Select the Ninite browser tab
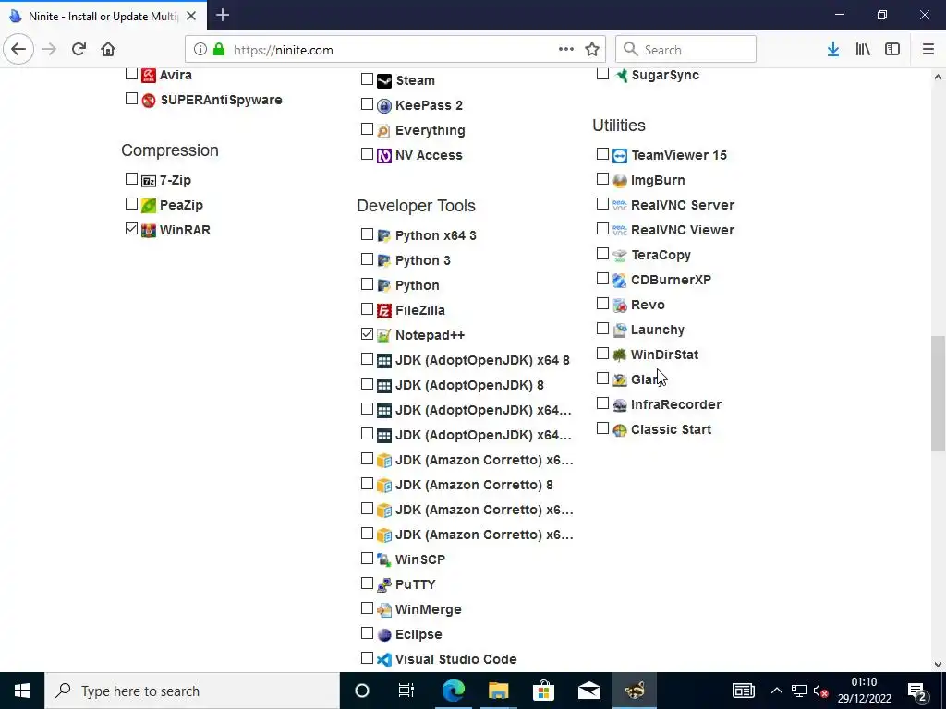The height and width of the screenshot is (709, 946). (x=103, y=17)
